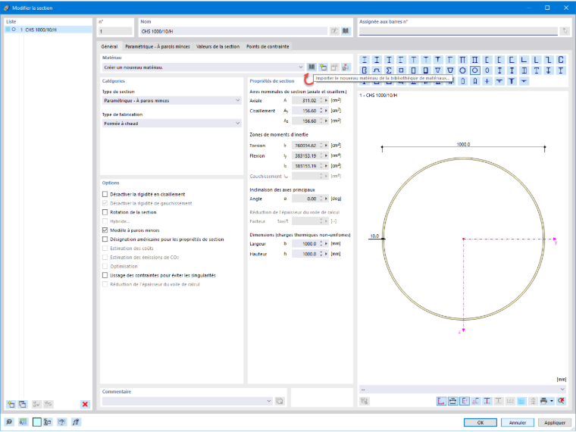Viewport: 576px width, 432px height.
Task: Click the arrow button next to Torsion value
Action: tap(326, 146)
